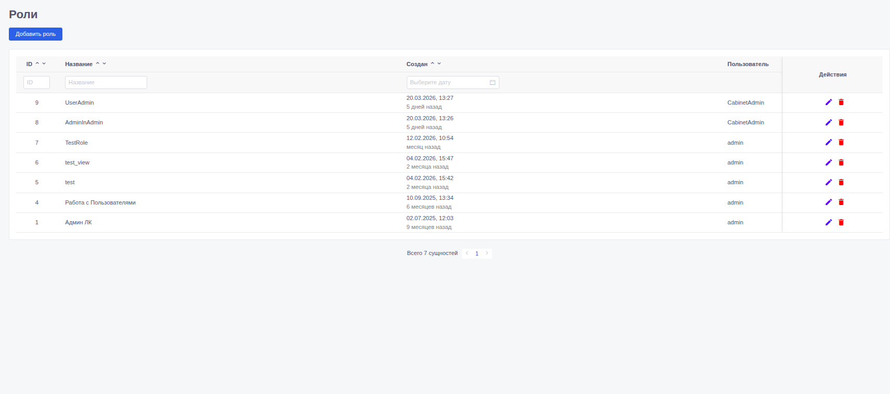Click trash icon in role ID 5 row

(841, 182)
